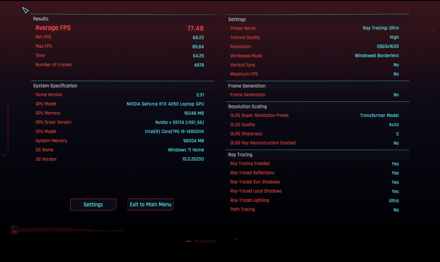440x262 pixels.
Task: Click the Game Version value 2.31
Action: click(200, 95)
